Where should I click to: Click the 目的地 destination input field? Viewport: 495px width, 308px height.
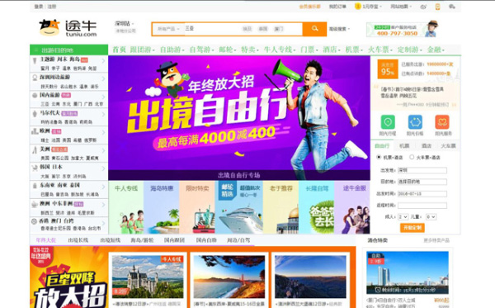[x=422, y=182]
